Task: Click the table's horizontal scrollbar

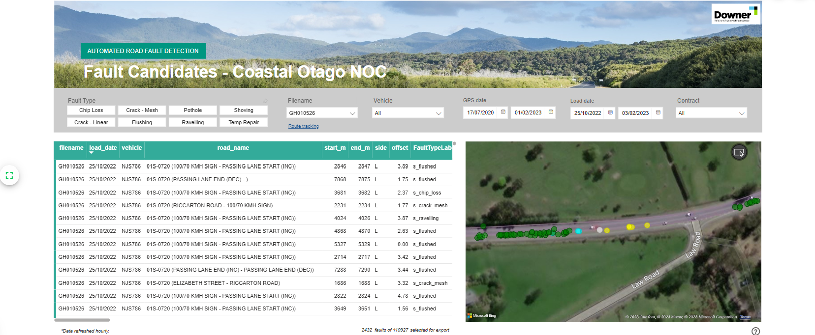Action: point(82,320)
